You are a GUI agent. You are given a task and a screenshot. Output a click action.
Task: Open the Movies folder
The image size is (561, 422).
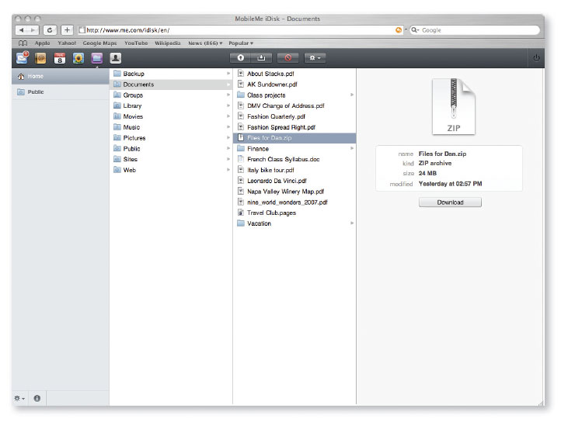click(x=172, y=116)
